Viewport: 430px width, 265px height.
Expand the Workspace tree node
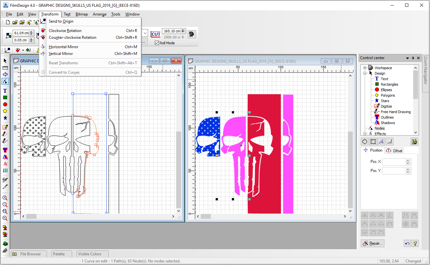click(365, 68)
